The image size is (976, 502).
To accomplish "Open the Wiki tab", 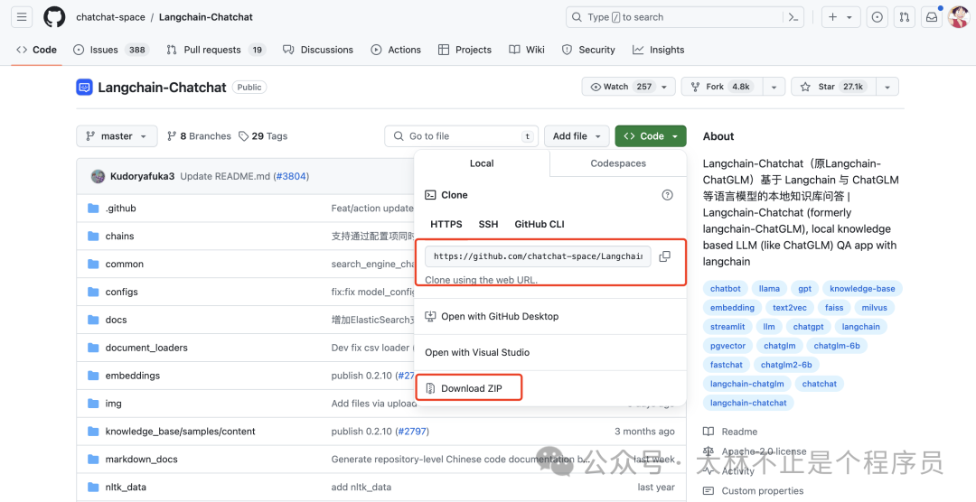I will pos(527,50).
